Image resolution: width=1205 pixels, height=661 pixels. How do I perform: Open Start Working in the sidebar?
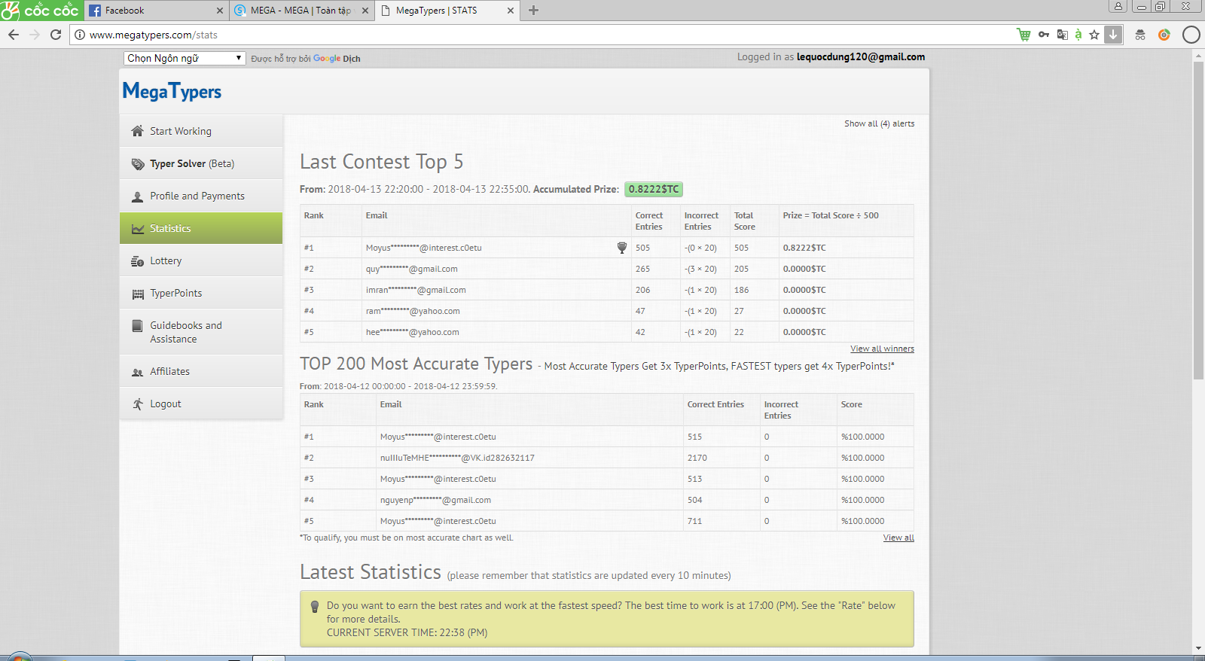click(201, 131)
